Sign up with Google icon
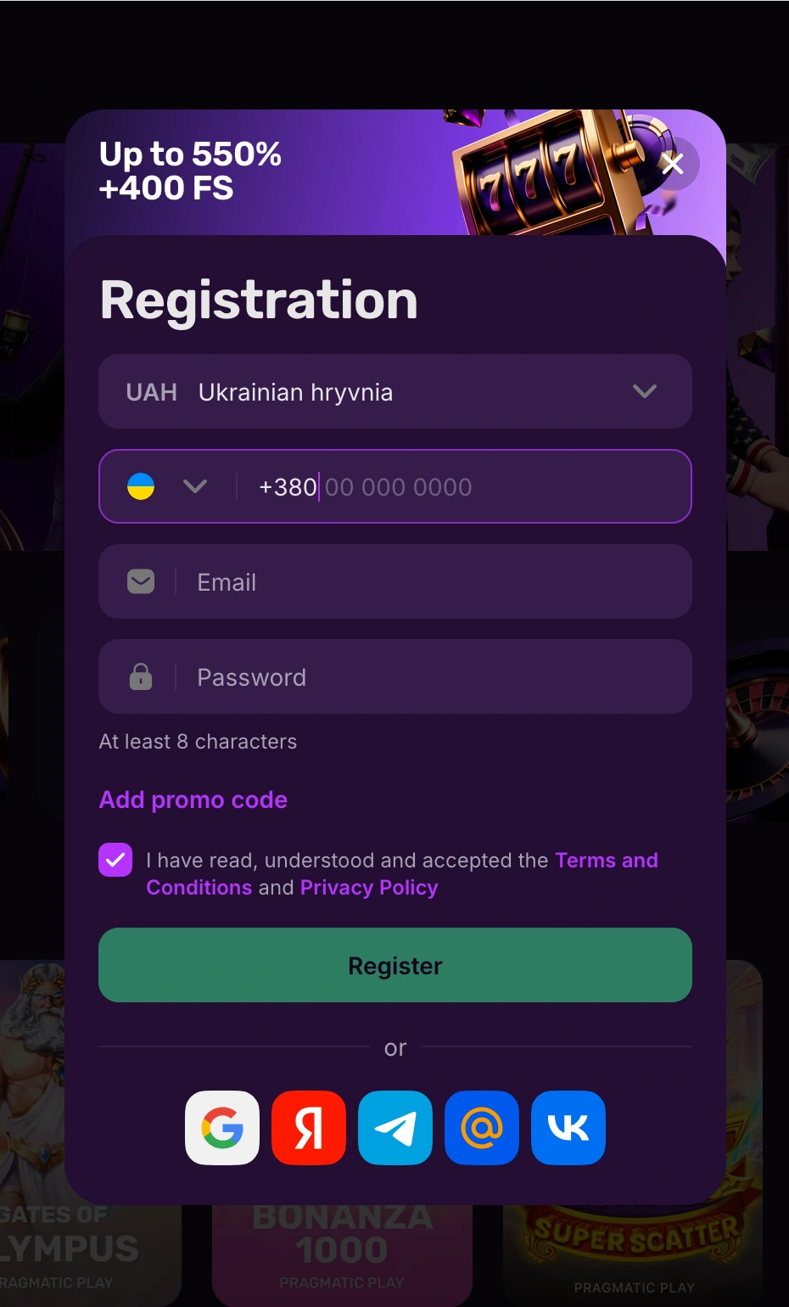Image resolution: width=789 pixels, height=1307 pixels. 222,1128
